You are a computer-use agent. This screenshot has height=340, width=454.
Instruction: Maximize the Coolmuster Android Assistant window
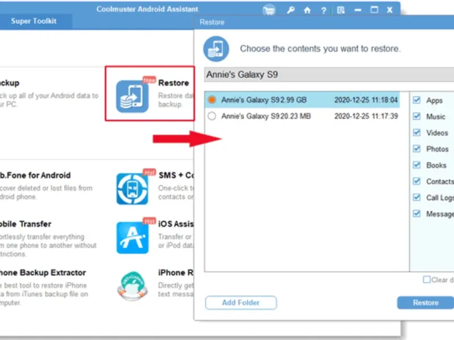click(x=374, y=10)
